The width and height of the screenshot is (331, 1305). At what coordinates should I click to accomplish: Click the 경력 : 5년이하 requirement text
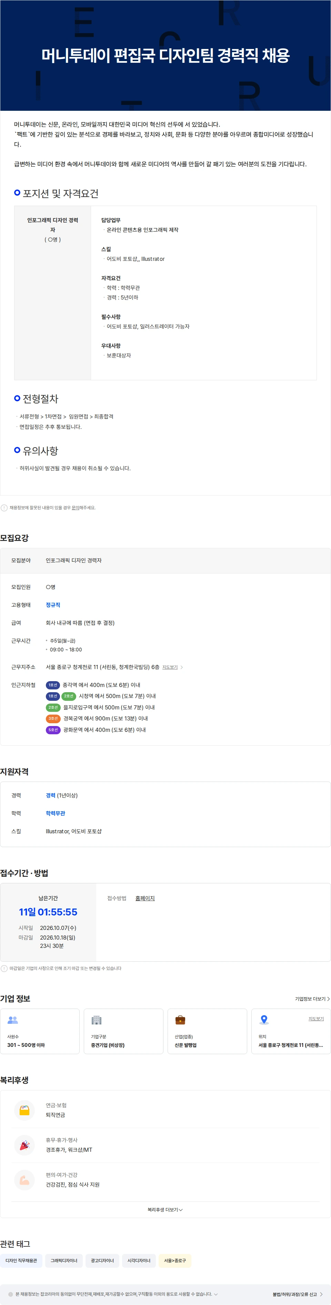click(122, 297)
